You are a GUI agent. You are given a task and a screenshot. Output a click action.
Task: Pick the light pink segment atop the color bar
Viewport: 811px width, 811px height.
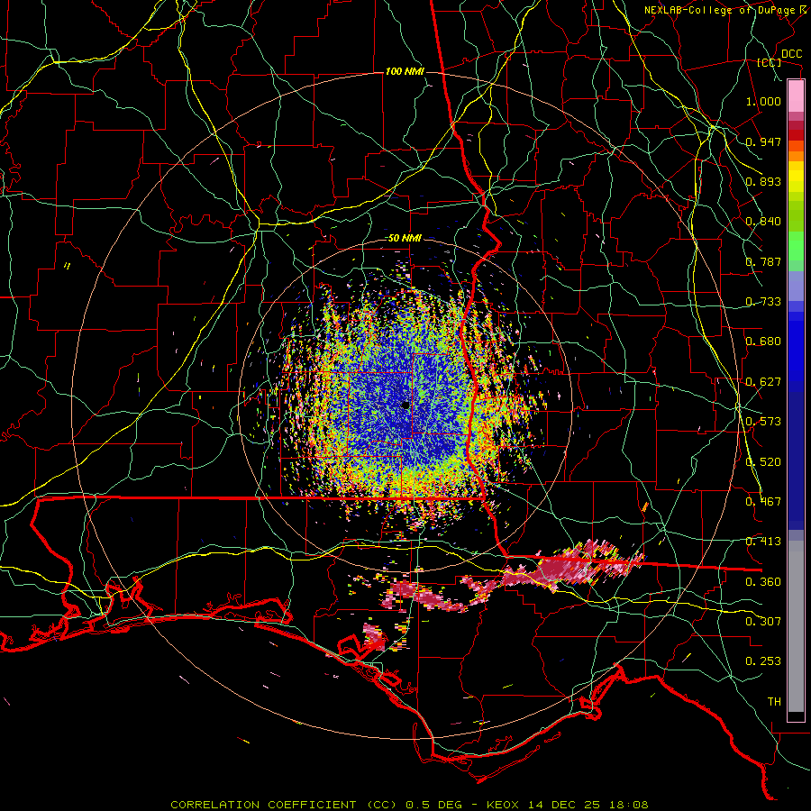pyautogui.click(x=796, y=96)
